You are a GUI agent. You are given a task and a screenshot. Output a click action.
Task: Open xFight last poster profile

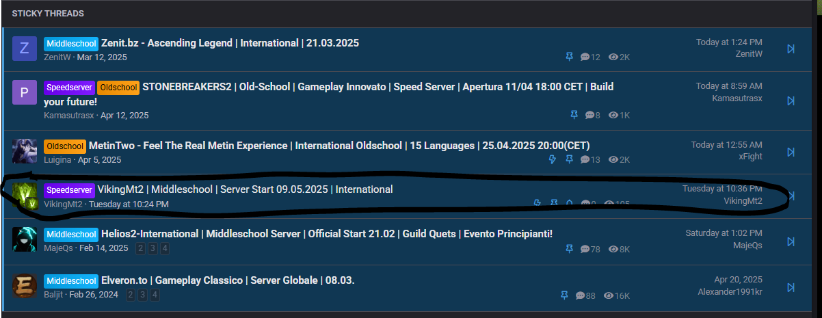(x=750, y=157)
